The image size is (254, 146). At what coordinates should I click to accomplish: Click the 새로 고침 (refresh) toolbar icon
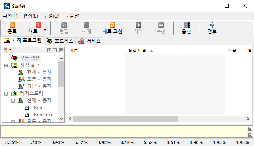[113, 25]
